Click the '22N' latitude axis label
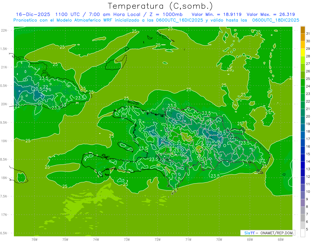The width and height of the screenshot is (315, 243). 4,30
